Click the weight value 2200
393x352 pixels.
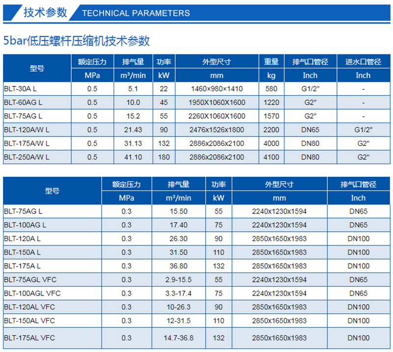[x=271, y=130]
